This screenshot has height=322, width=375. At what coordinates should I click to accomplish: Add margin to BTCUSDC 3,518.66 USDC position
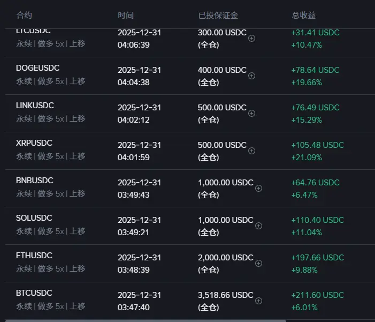click(x=259, y=301)
